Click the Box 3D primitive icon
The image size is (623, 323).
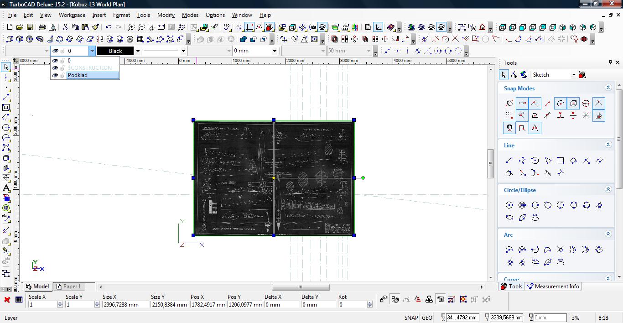(10, 39)
